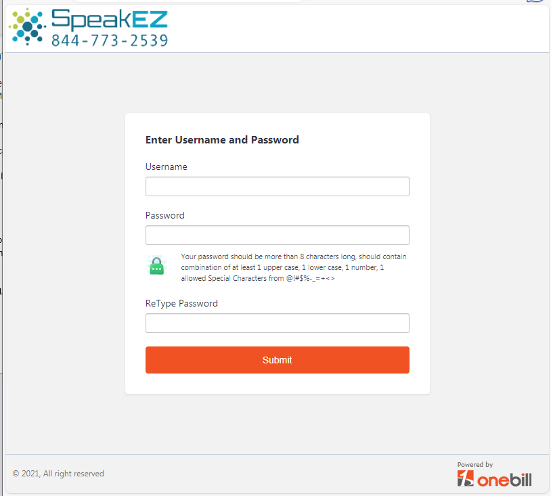Focus the ReType Password input field
The height and width of the screenshot is (496, 551).
[x=278, y=323]
